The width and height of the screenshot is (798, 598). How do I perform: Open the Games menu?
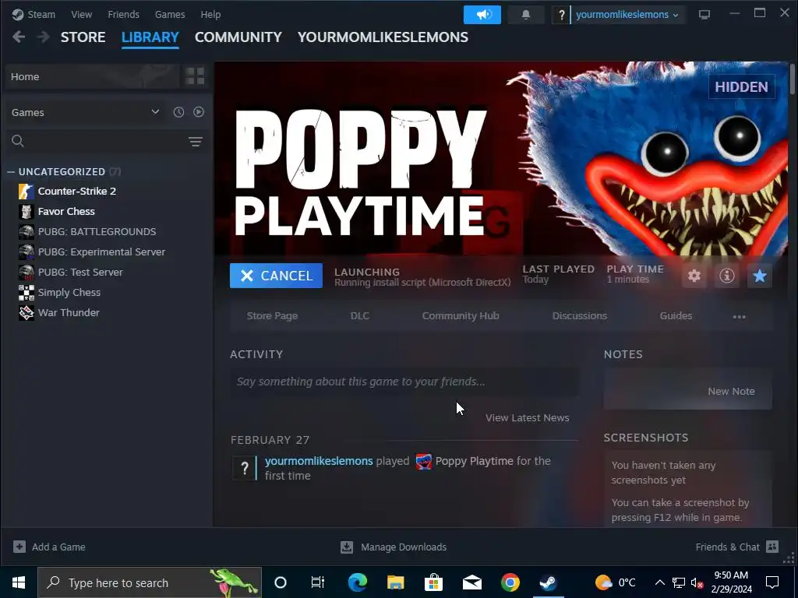pyautogui.click(x=170, y=14)
